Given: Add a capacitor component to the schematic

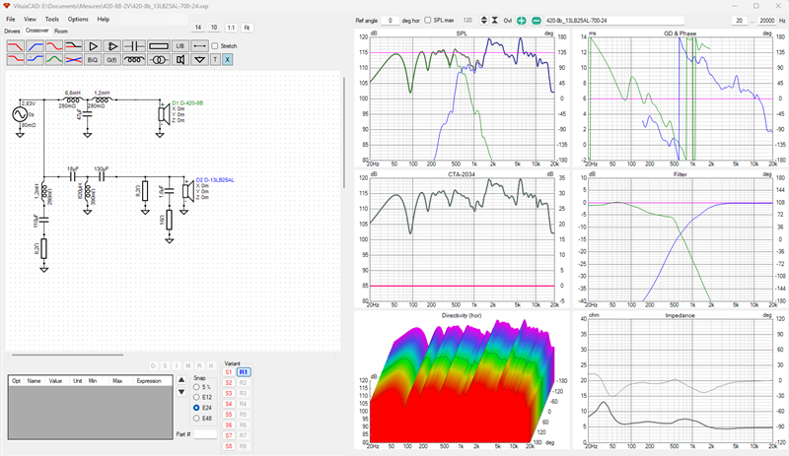Looking at the screenshot, I should 134,46.
